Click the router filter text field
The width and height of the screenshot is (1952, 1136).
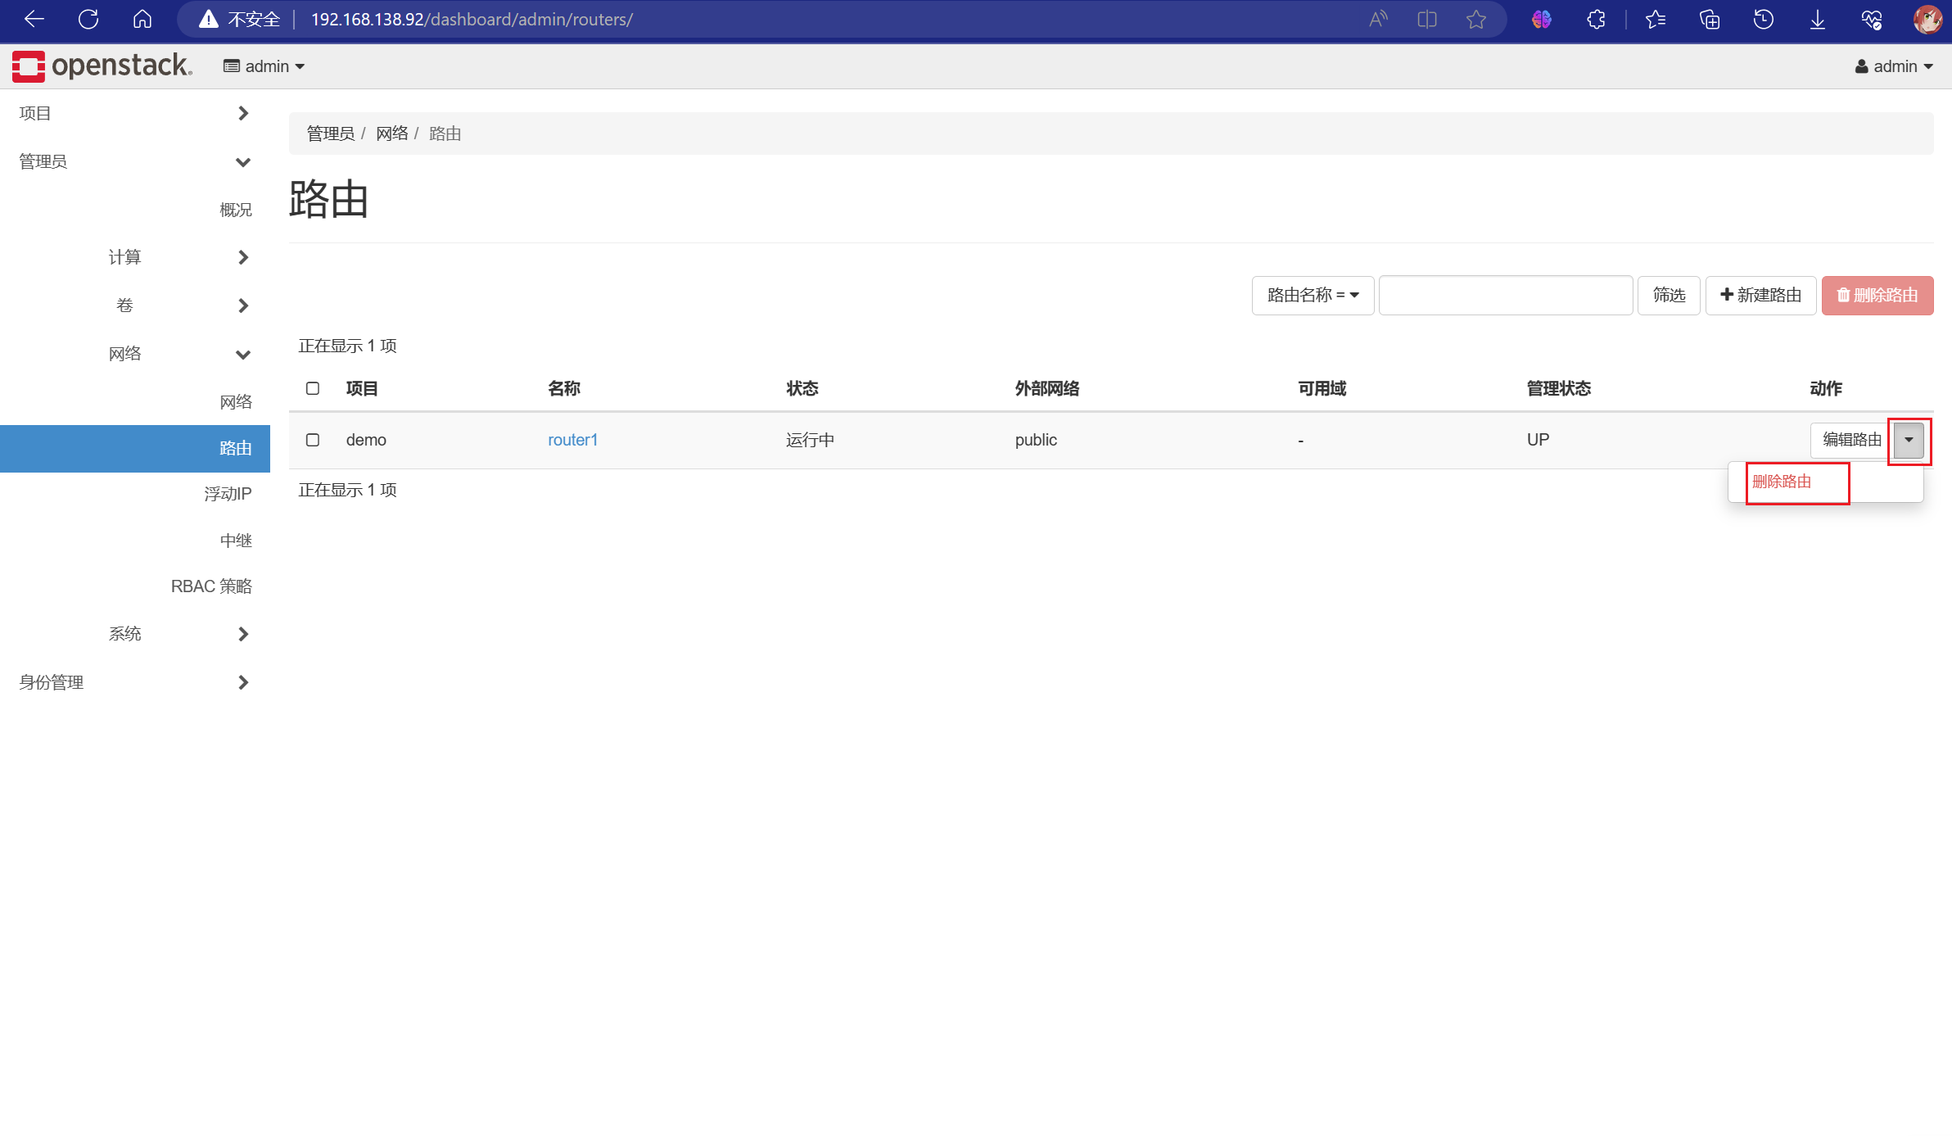1505,295
